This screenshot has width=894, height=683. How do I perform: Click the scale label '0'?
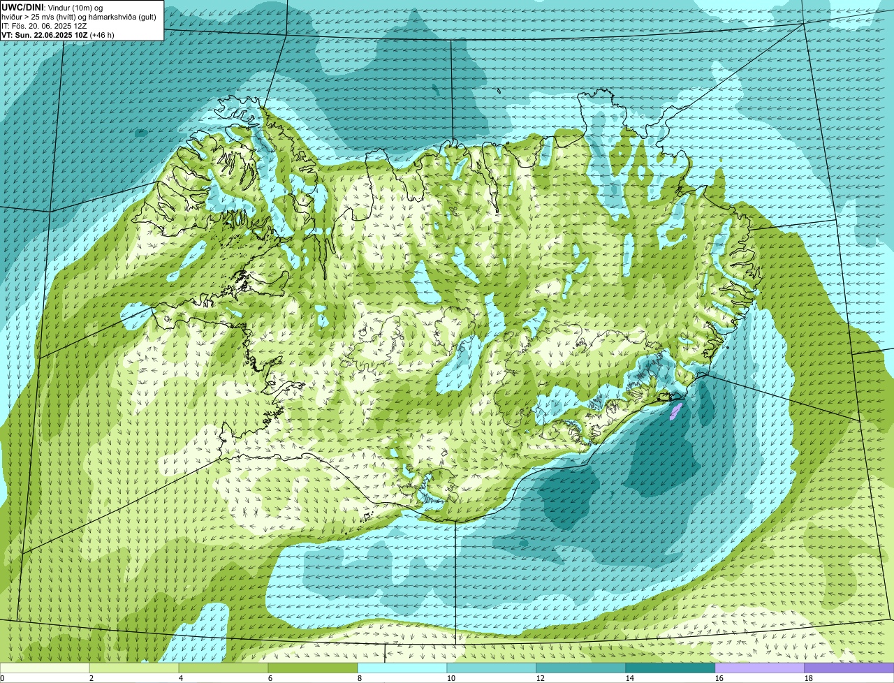pyautogui.click(x=3, y=678)
